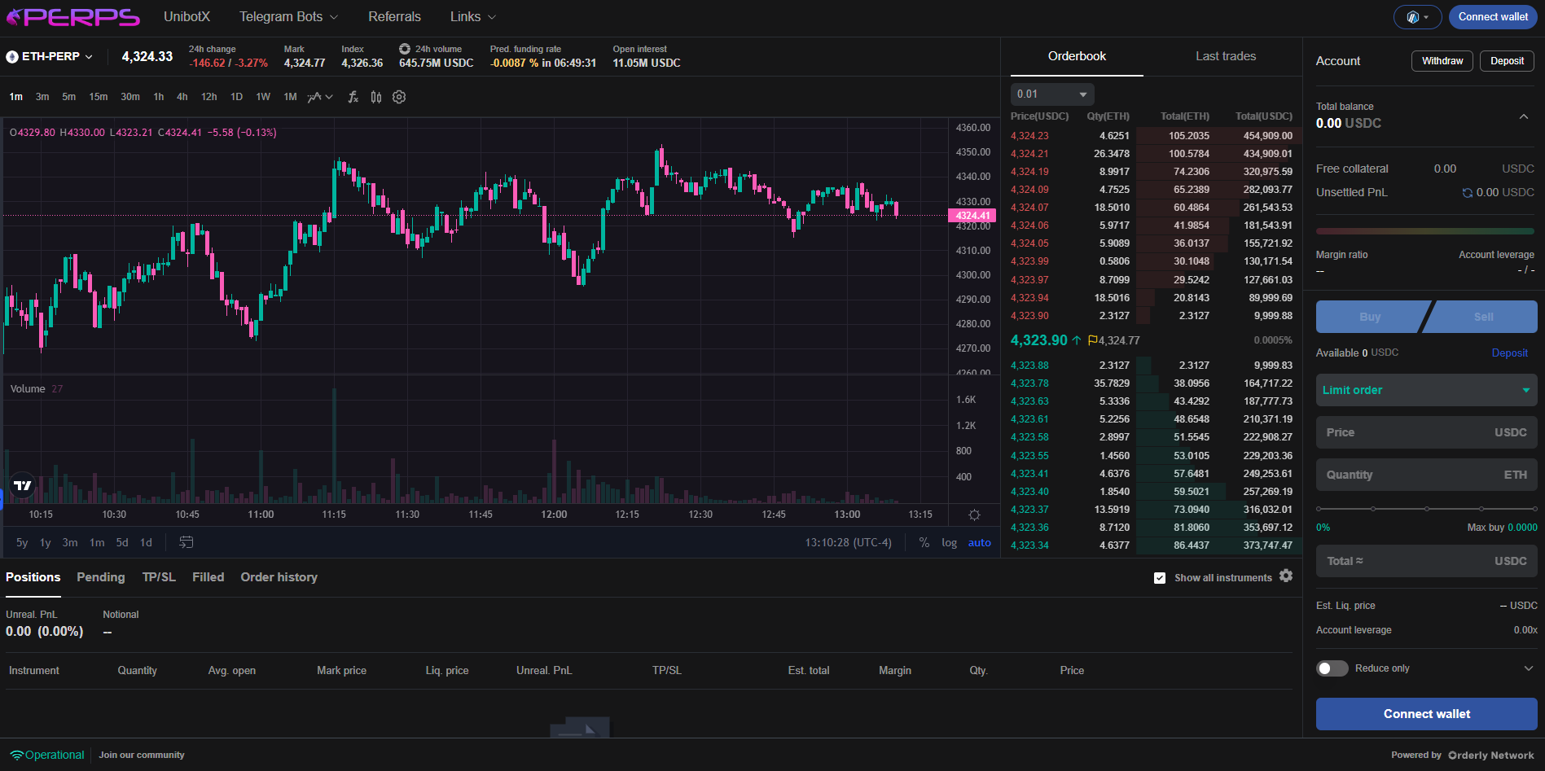Click the candlestick chart type icon
This screenshot has height=771, width=1545.
click(375, 97)
